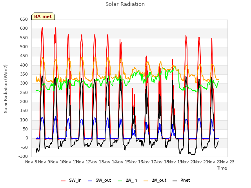
Task: Click the Nov 21 x-axis tick label
Action: pos(201,162)
